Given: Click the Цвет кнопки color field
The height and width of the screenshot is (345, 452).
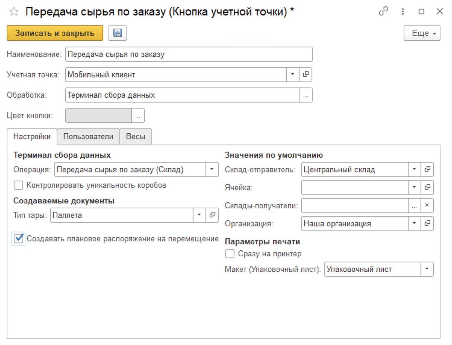Looking at the screenshot, I should 99,116.
